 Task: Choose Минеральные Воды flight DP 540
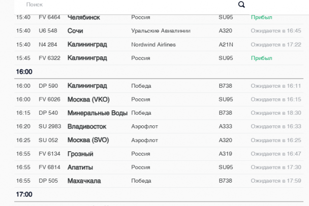pos(159,113)
